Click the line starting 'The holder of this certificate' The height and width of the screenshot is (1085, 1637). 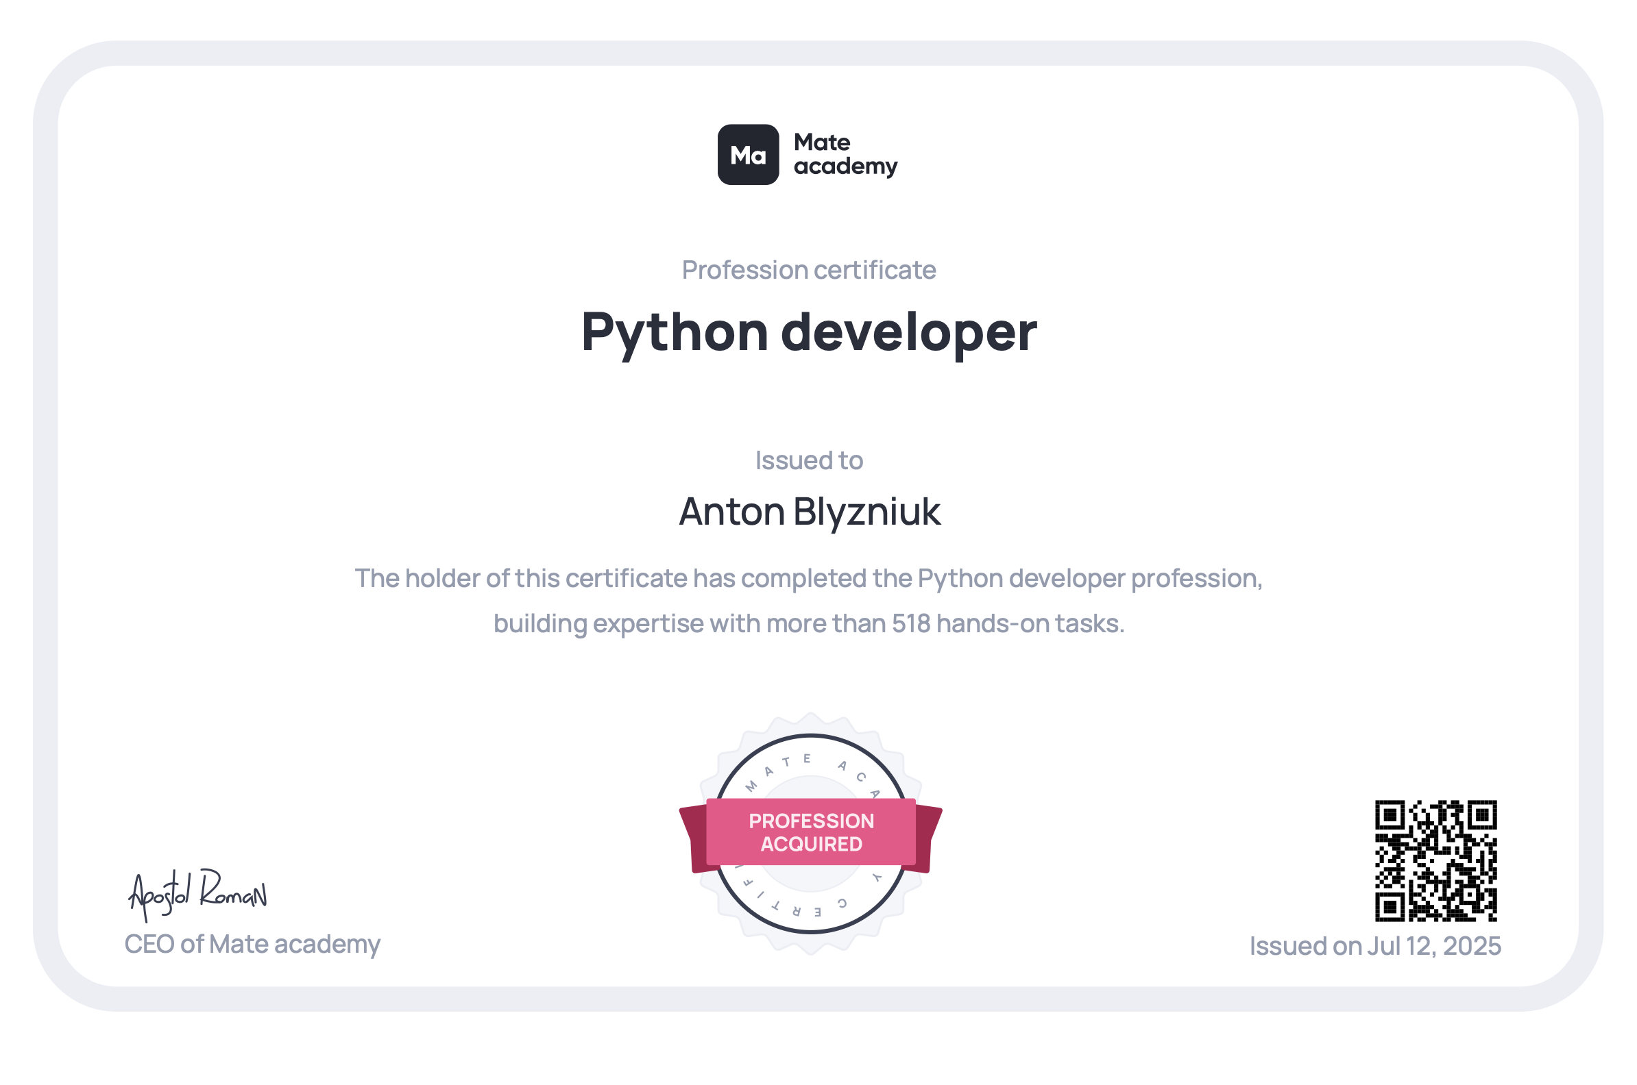coord(809,579)
